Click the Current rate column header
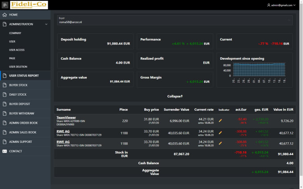This screenshot has height=189, width=303. point(204,109)
